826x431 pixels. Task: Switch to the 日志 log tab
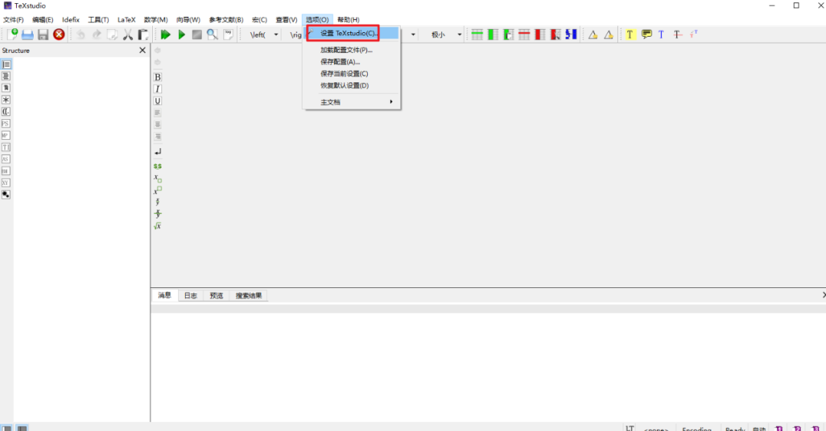[x=190, y=296]
